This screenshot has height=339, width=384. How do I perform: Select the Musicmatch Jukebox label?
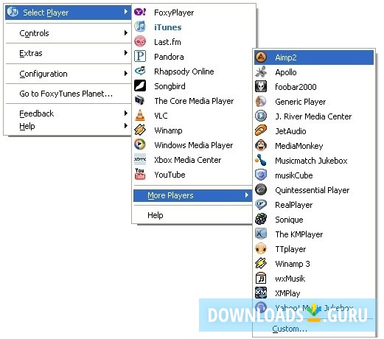click(x=311, y=161)
